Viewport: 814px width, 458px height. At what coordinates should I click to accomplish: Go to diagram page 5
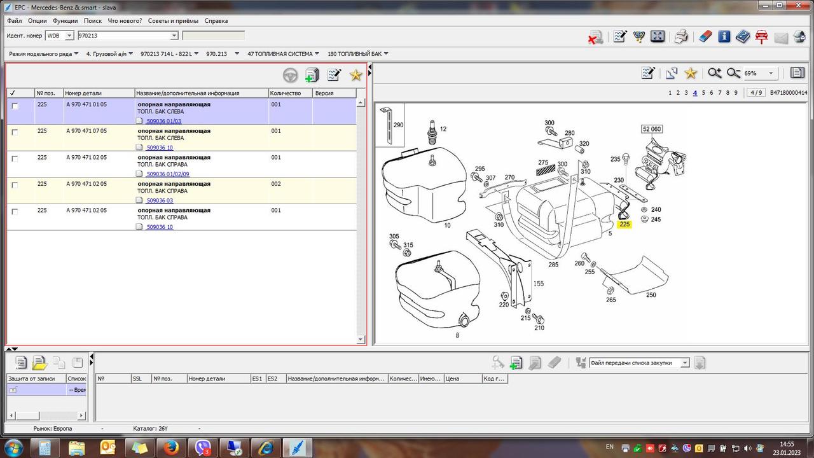click(703, 93)
